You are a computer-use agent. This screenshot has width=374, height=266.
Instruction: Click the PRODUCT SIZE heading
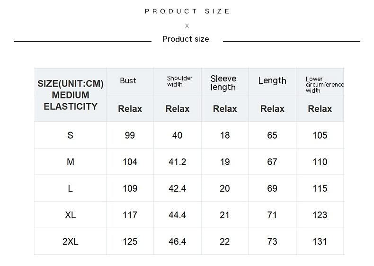pos(187,11)
